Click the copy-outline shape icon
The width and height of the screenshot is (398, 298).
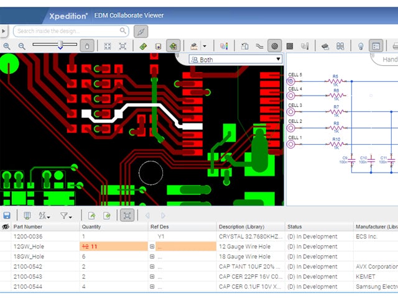point(244,46)
